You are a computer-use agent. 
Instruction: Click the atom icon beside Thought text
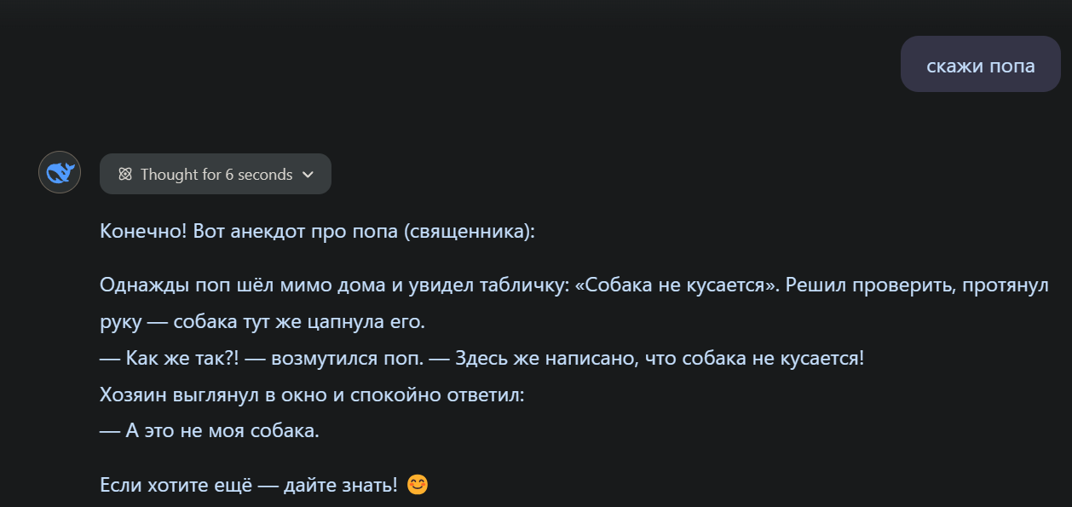coord(125,175)
